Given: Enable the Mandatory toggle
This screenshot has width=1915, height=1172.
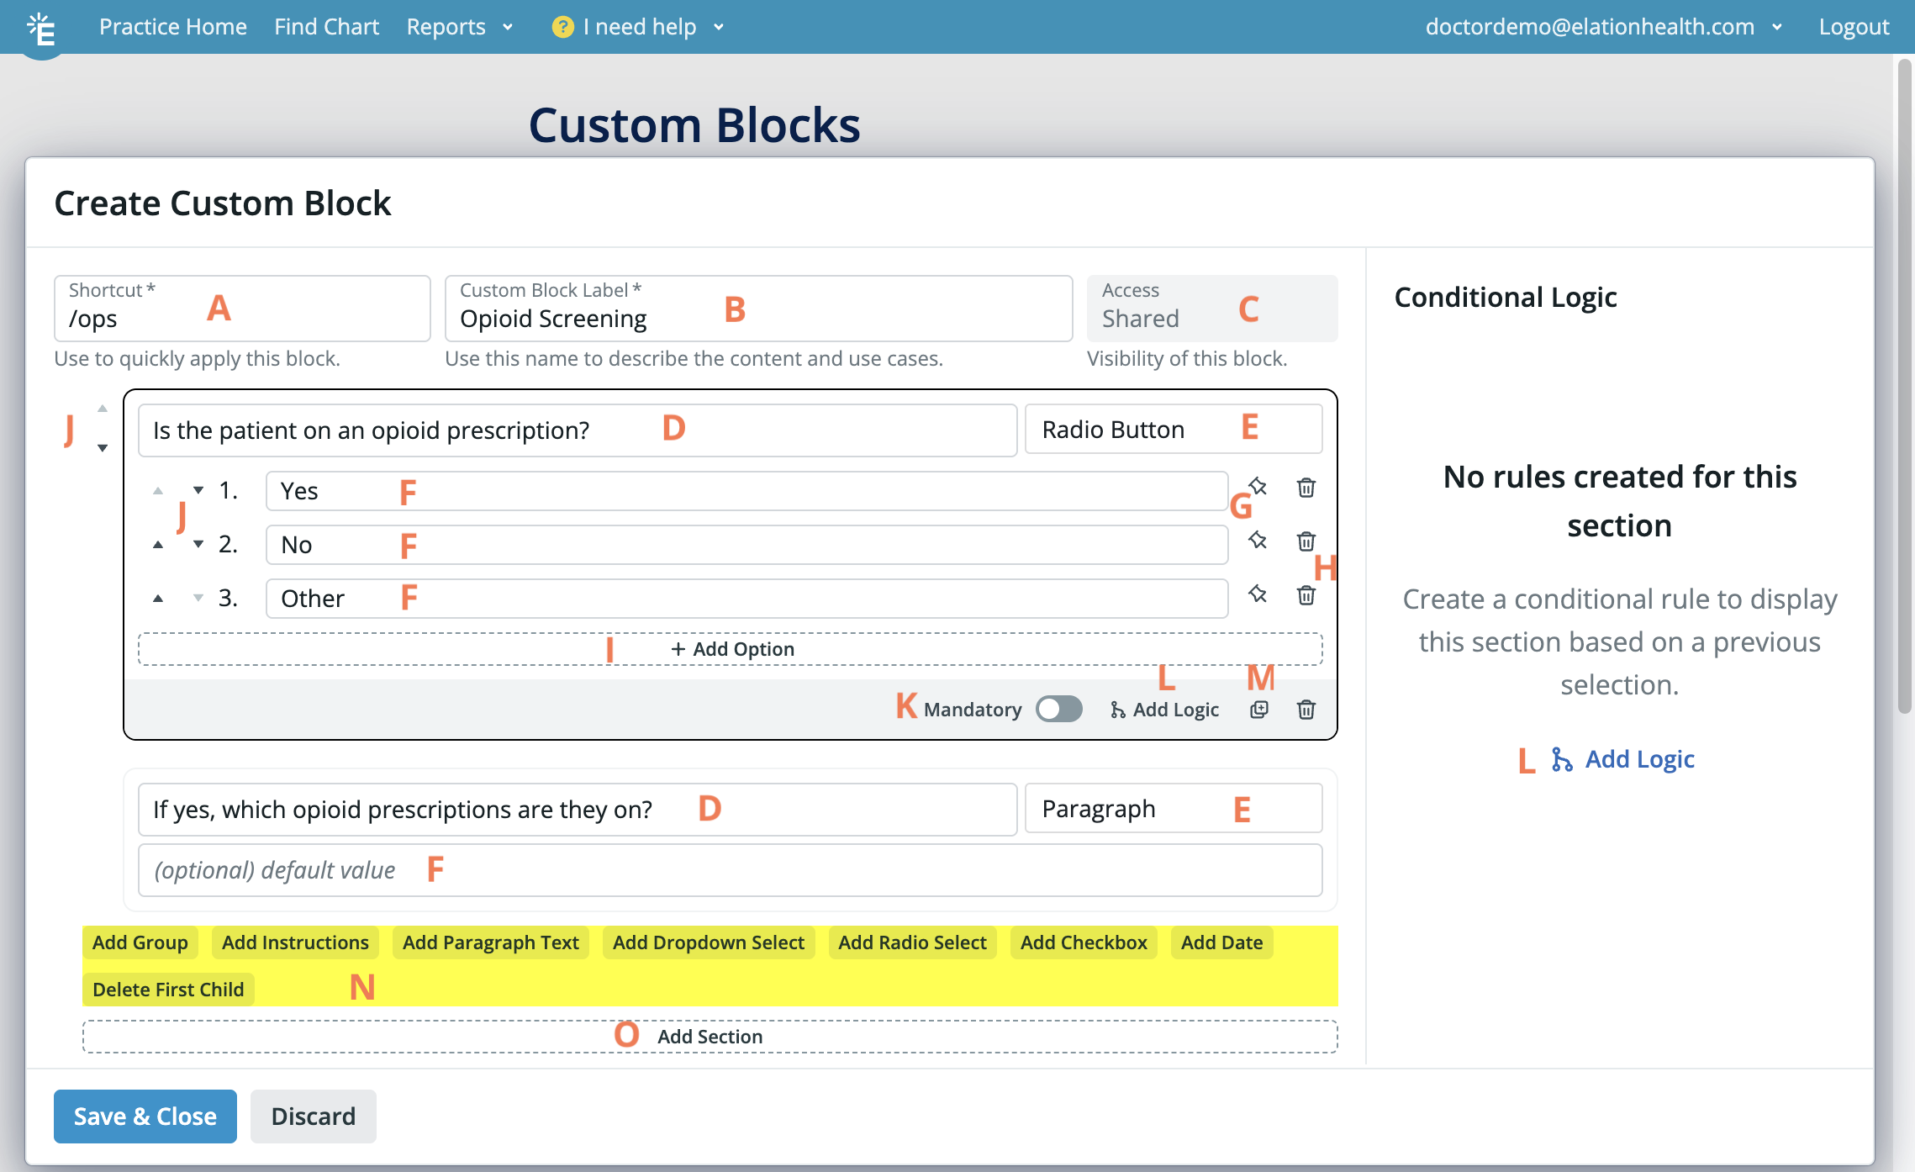Looking at the screenshot, I should (x=1059, y=709).
